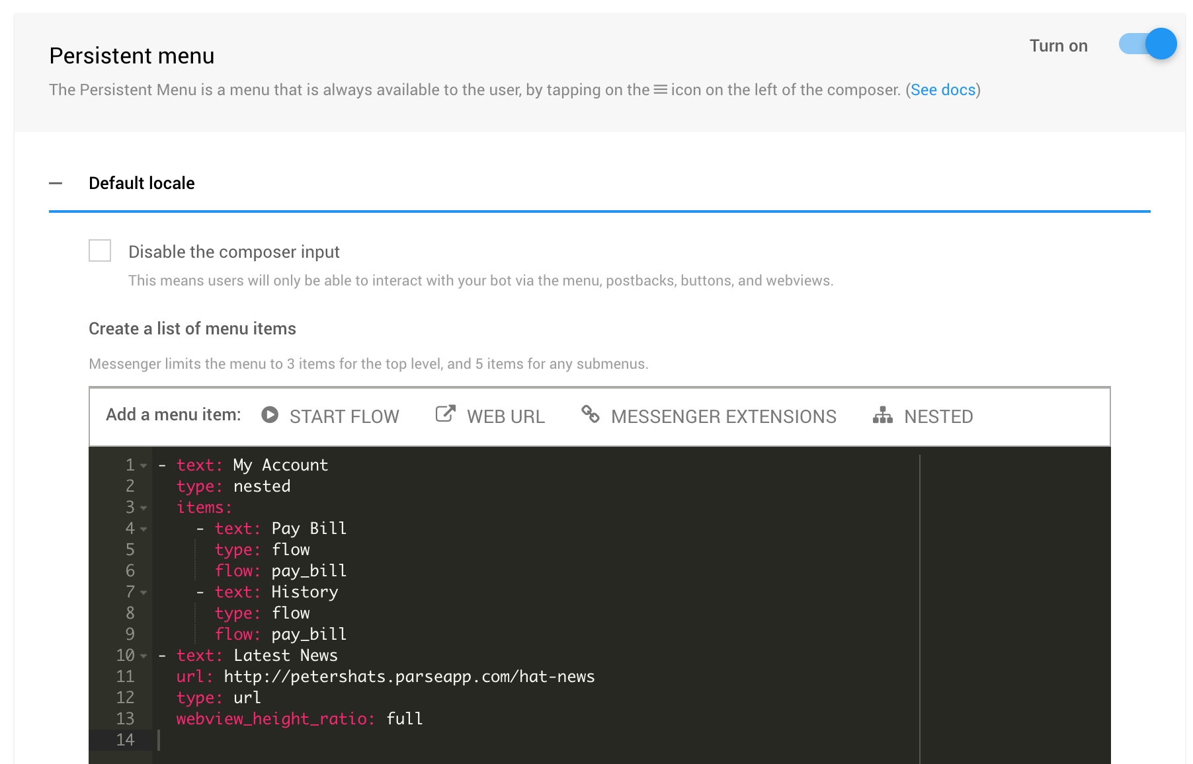
Task: Click 'pay_bill' flow value on line 9
Action: (x=309, y=634)
